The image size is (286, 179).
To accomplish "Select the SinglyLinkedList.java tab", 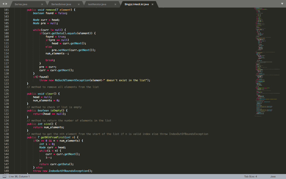I will click(137, 4).
